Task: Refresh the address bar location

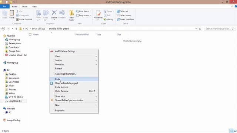Action: click(200, 29)
